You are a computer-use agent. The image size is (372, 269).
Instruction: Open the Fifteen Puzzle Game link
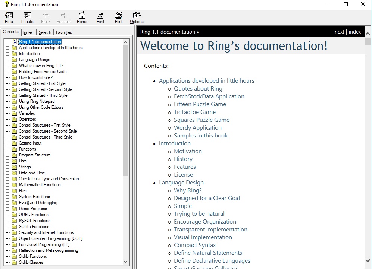tap(200, 104)
